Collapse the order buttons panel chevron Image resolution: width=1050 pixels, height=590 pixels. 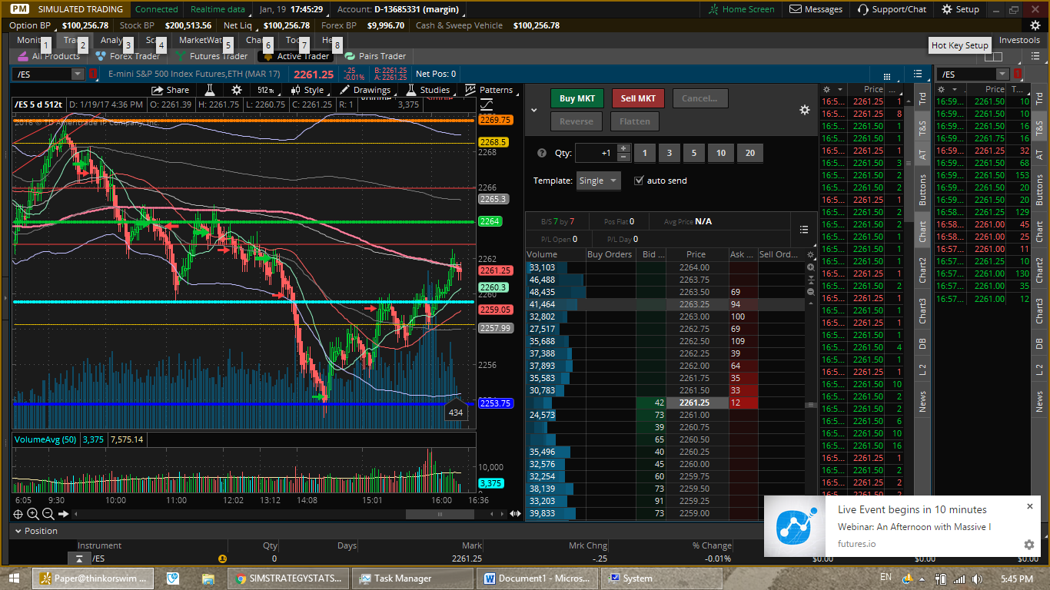(534, 110)
